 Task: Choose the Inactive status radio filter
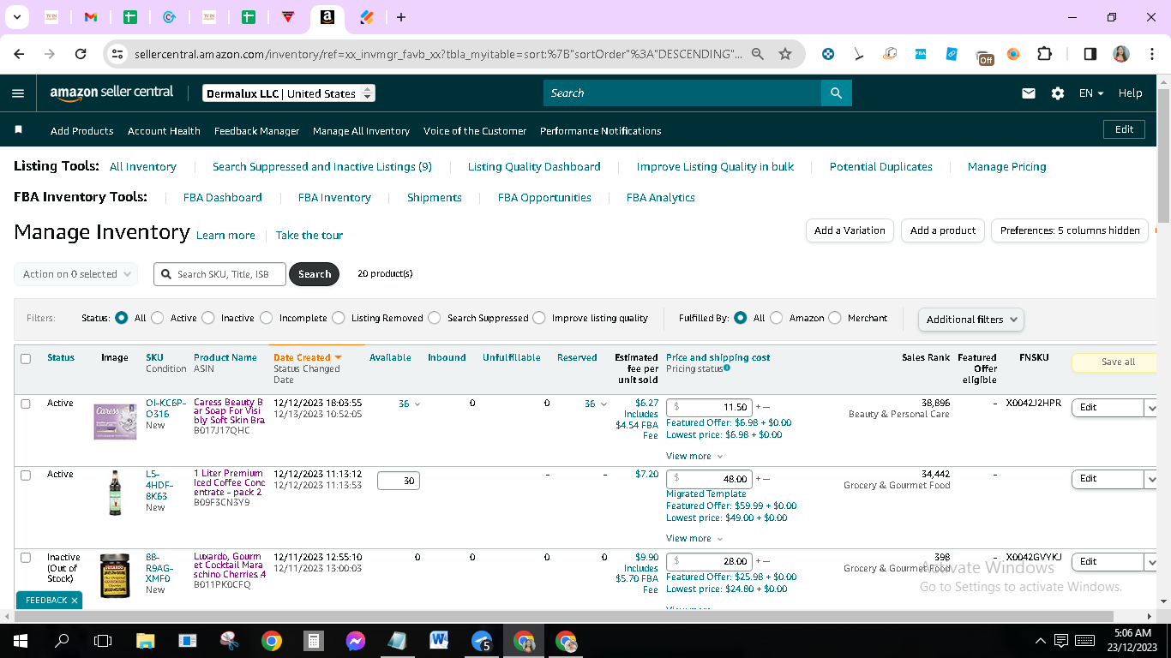(208, 318)
